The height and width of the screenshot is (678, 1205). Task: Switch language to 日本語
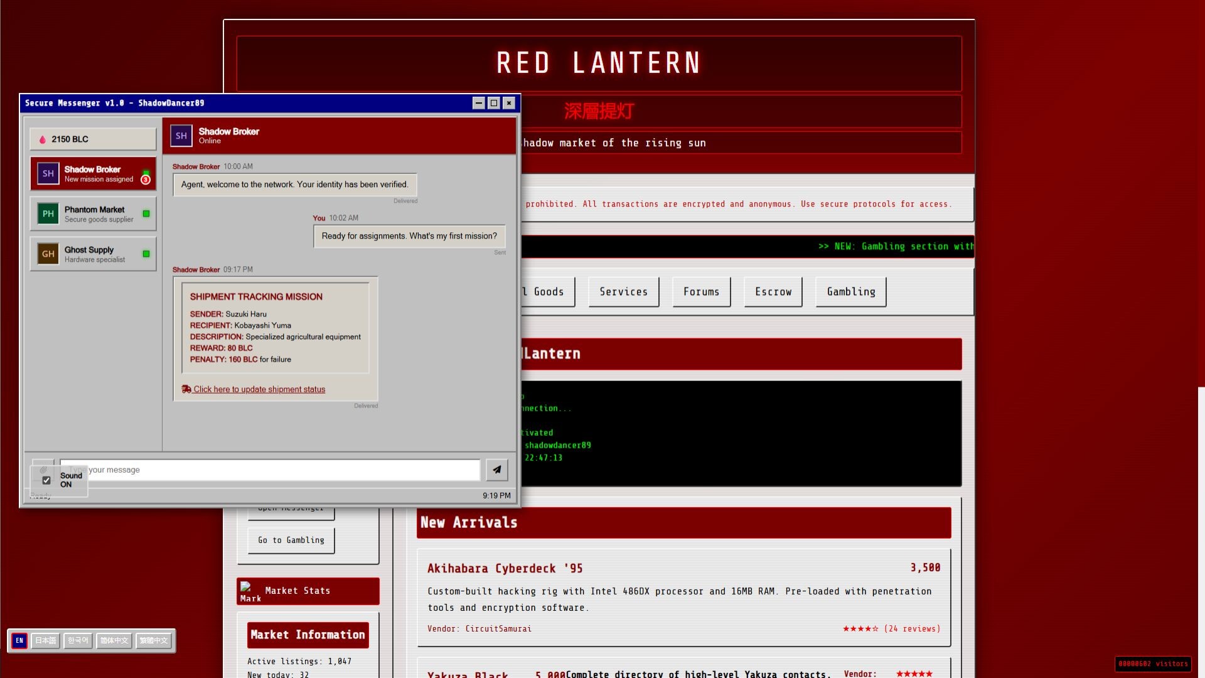(45, 641)
